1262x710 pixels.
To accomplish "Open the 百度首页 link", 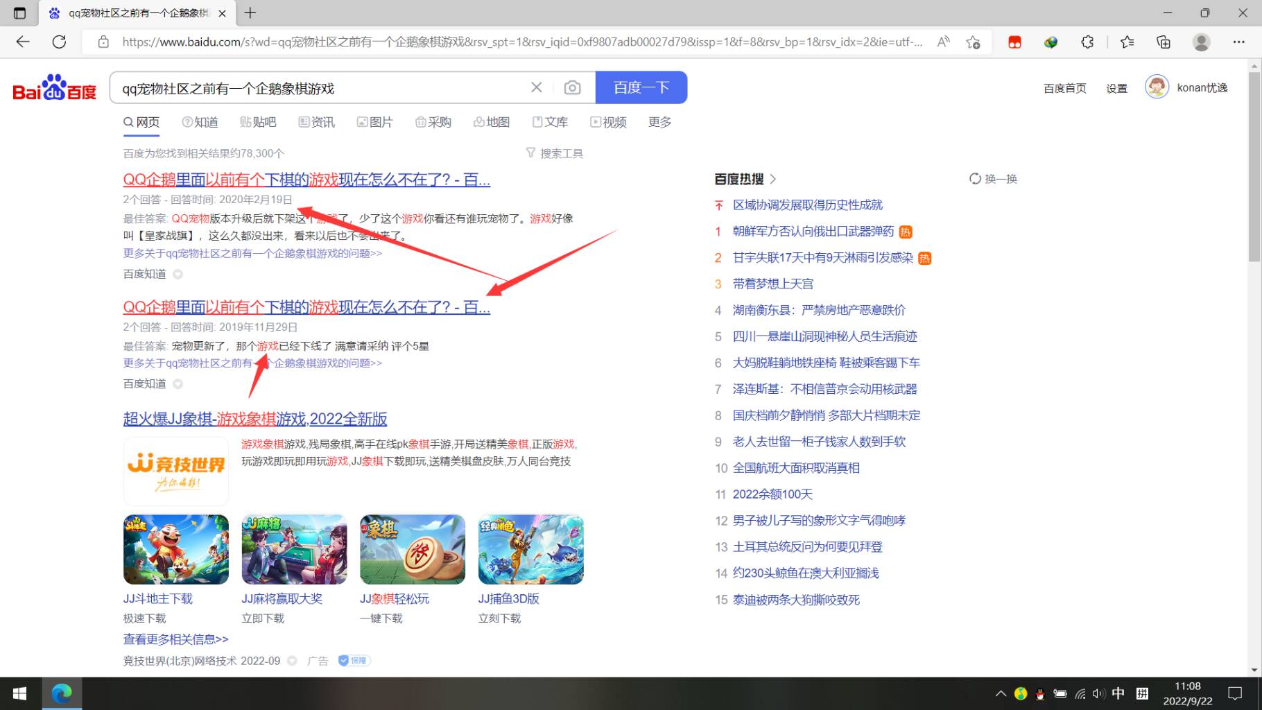I will 1065,88.
